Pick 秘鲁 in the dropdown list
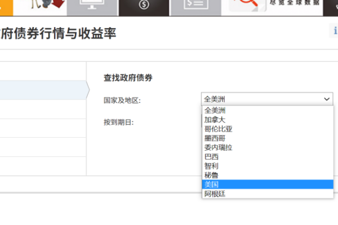This screenshot has width=338, height=225. tap(211, 175)
